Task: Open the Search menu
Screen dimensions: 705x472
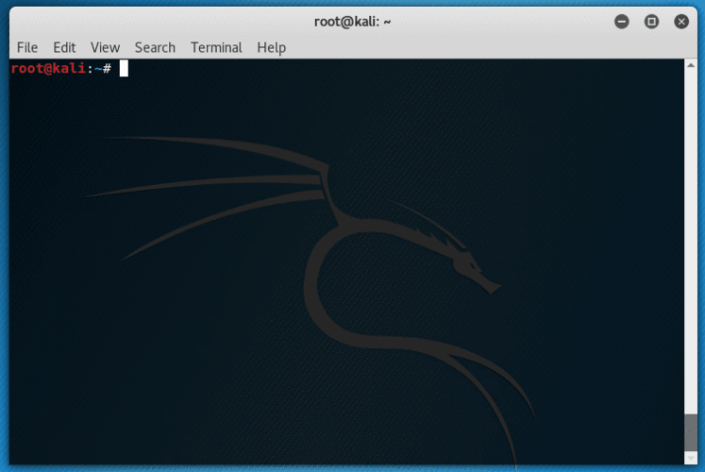Action: pyautogui.click(x=155, y=47)
